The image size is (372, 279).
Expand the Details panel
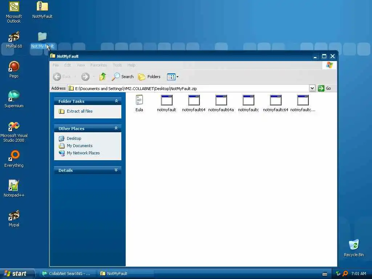(116, 170)
